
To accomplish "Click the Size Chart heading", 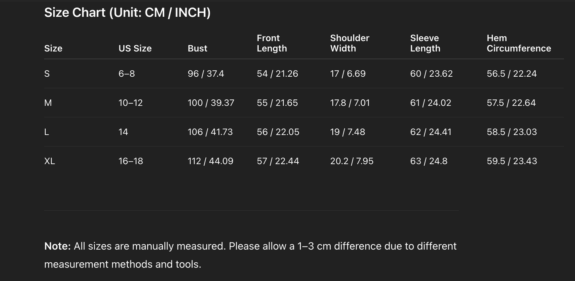I will click(x=127, y=13).
